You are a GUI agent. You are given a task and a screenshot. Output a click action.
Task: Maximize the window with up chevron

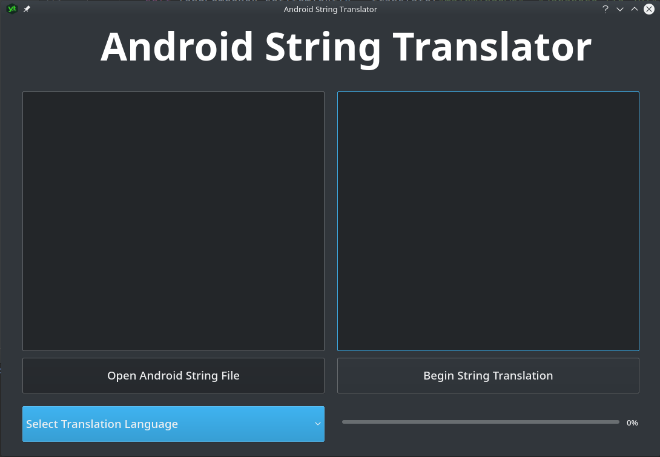635,9
